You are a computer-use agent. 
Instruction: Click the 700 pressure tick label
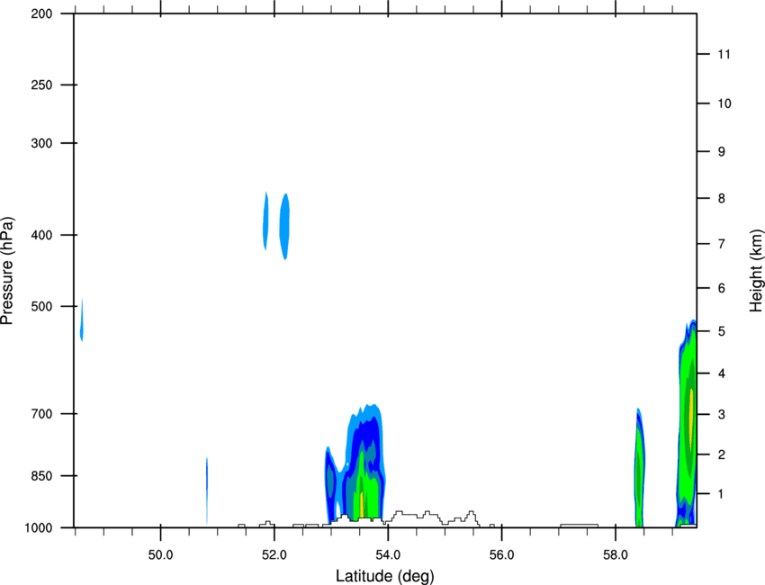(x=41, y=414)
